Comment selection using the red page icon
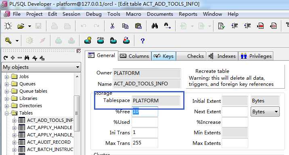This screenshot has height=155, width=289. 260,26
